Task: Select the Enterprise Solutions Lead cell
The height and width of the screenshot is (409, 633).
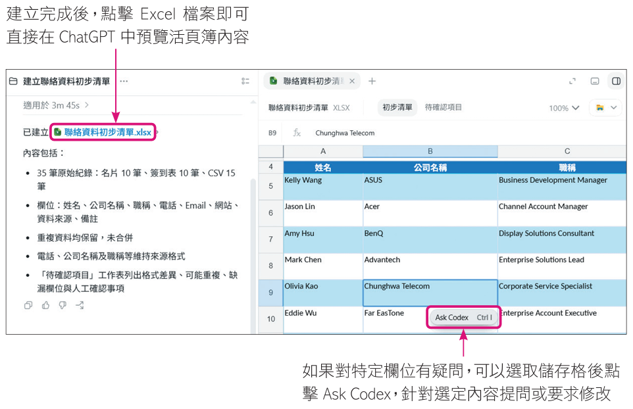Action: (x=563, y=266)
